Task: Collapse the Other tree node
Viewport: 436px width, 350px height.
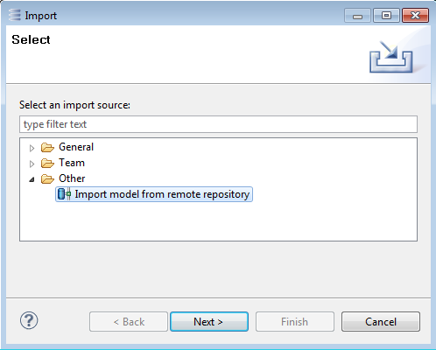Action: pos(32,179)
